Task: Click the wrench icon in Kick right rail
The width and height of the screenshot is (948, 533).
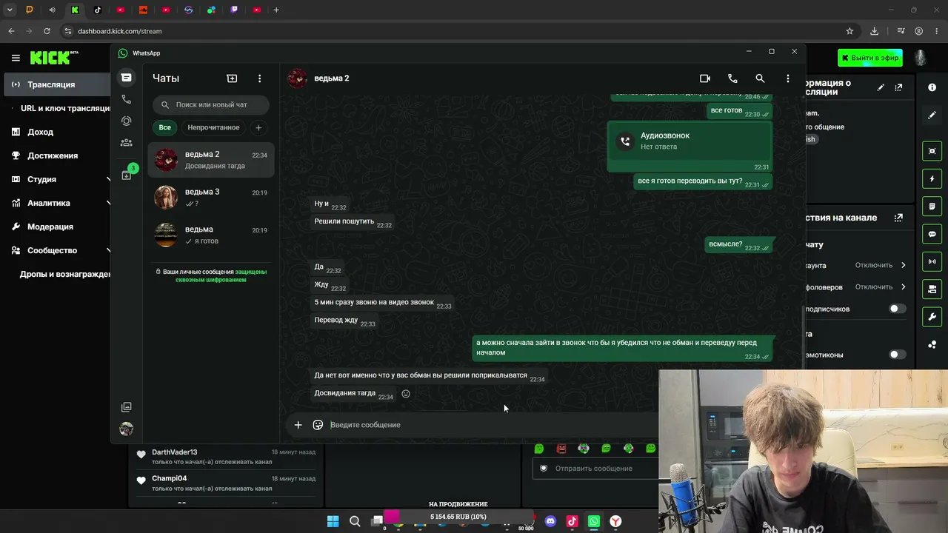Action: (932, 317)
